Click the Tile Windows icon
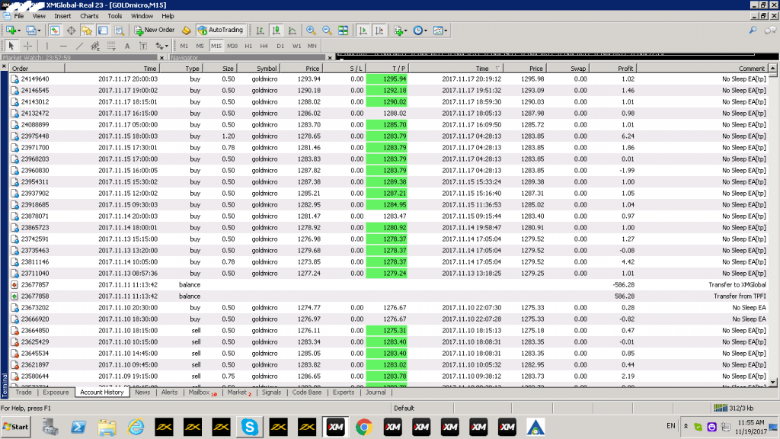The width and height of the screenshot is (780, 439). (344, 30)
